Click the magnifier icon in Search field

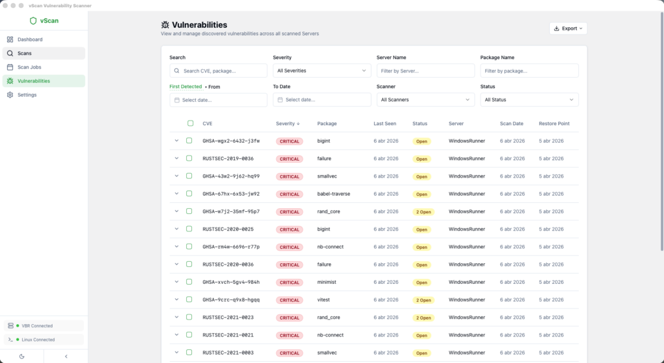(176, 71)
